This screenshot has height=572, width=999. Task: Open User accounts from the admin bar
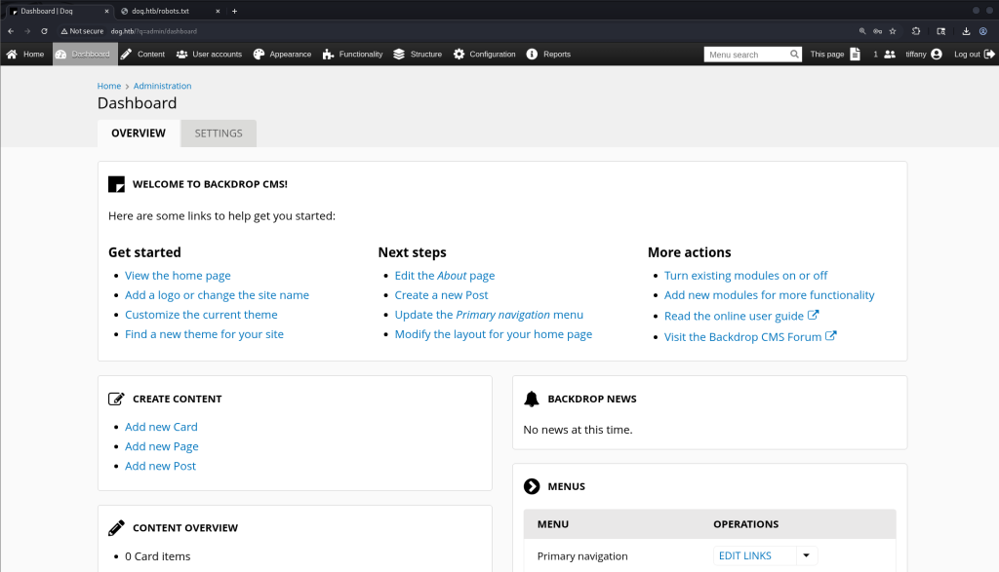pyautogui.click(x=181, y=55)
